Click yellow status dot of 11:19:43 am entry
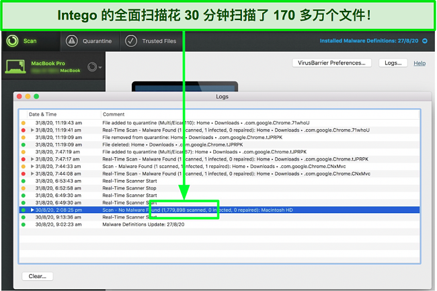This screenshot has height=291, width=437. [x=24, y=123]
